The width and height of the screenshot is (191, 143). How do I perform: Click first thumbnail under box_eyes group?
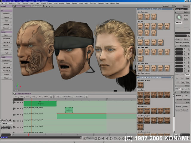(141, 42)
